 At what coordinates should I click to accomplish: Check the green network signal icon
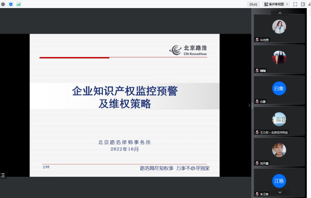click(x=18, y=4)
